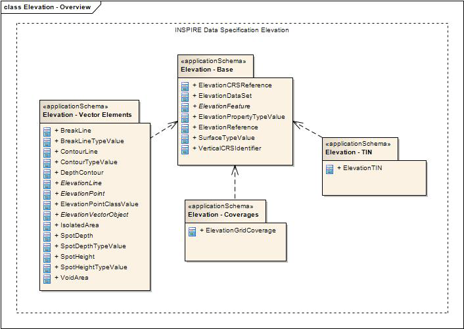Select the dashed dependency arrow from Vector Elements to Base
This screenshot has width=464, height=329.
coord(164,129)
